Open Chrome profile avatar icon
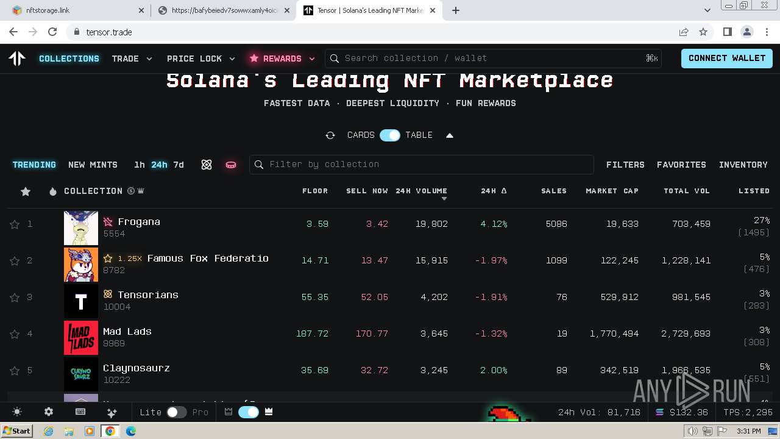Screen dimensions: 780x439 747,32
